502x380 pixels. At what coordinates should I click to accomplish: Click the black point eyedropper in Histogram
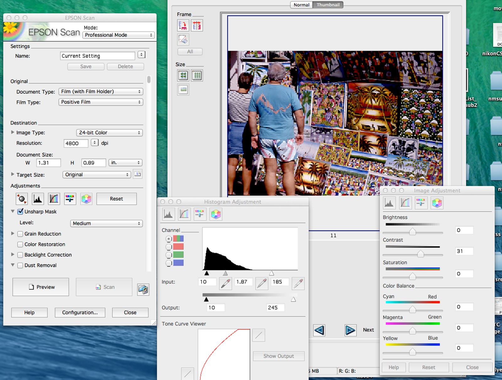pos(225,283)
